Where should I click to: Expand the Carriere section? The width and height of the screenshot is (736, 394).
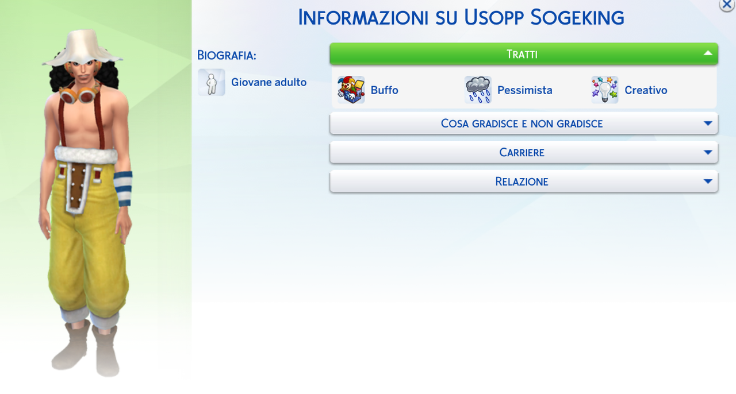(x=524, y=152)
